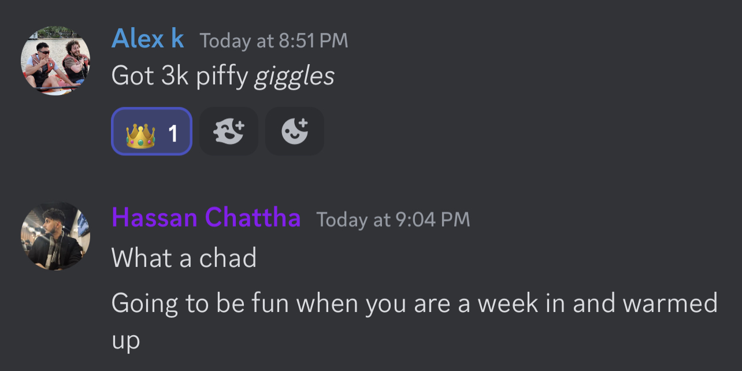Screen dimensions: 742x371
Task: Click the 8:51 PM message timestamp
Action: [x=274, y=40]
